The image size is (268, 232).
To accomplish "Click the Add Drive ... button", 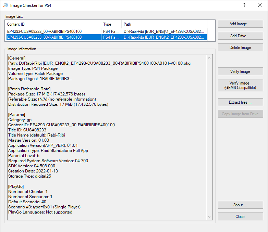I will pyautogui.click(x=240, y=36).
